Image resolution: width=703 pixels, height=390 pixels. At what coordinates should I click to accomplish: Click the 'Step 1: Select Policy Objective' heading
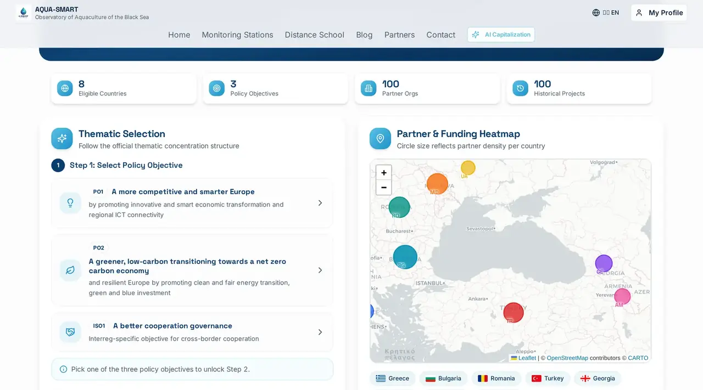click(126, 165)
